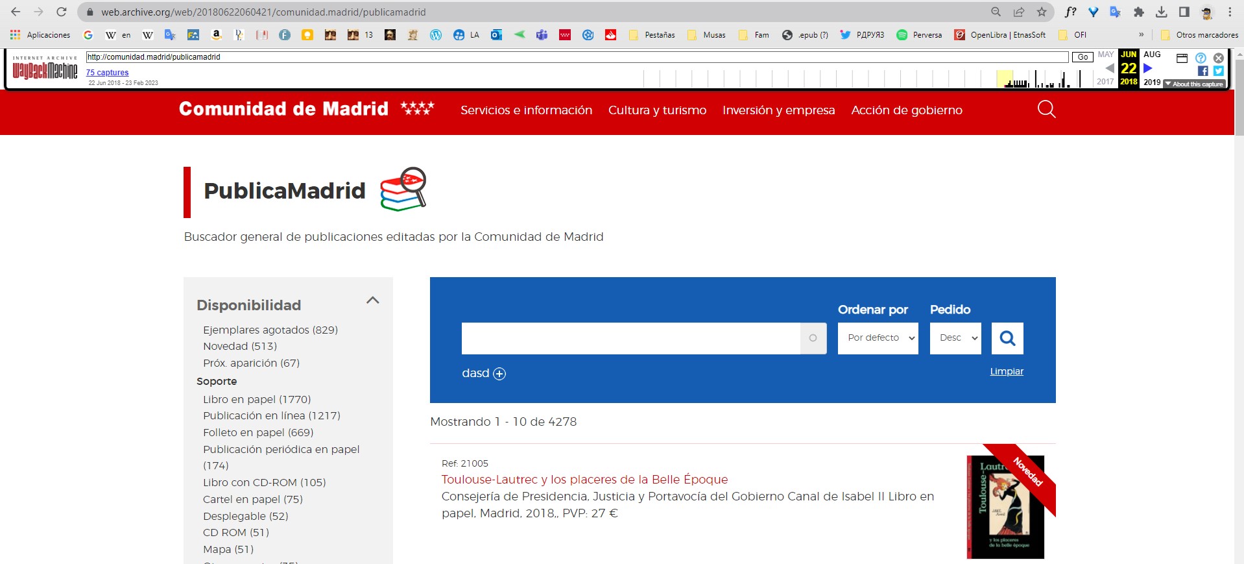Share capture on Twitter in Wayback toolbar
This screenshot has width=1244, height=564.
click(x=1219, y=71)
